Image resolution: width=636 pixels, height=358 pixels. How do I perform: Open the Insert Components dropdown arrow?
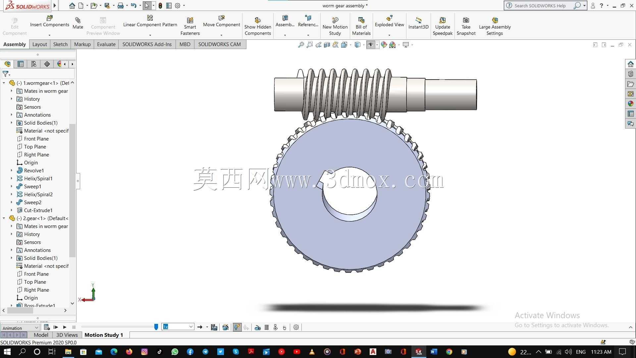coord(50,35)
